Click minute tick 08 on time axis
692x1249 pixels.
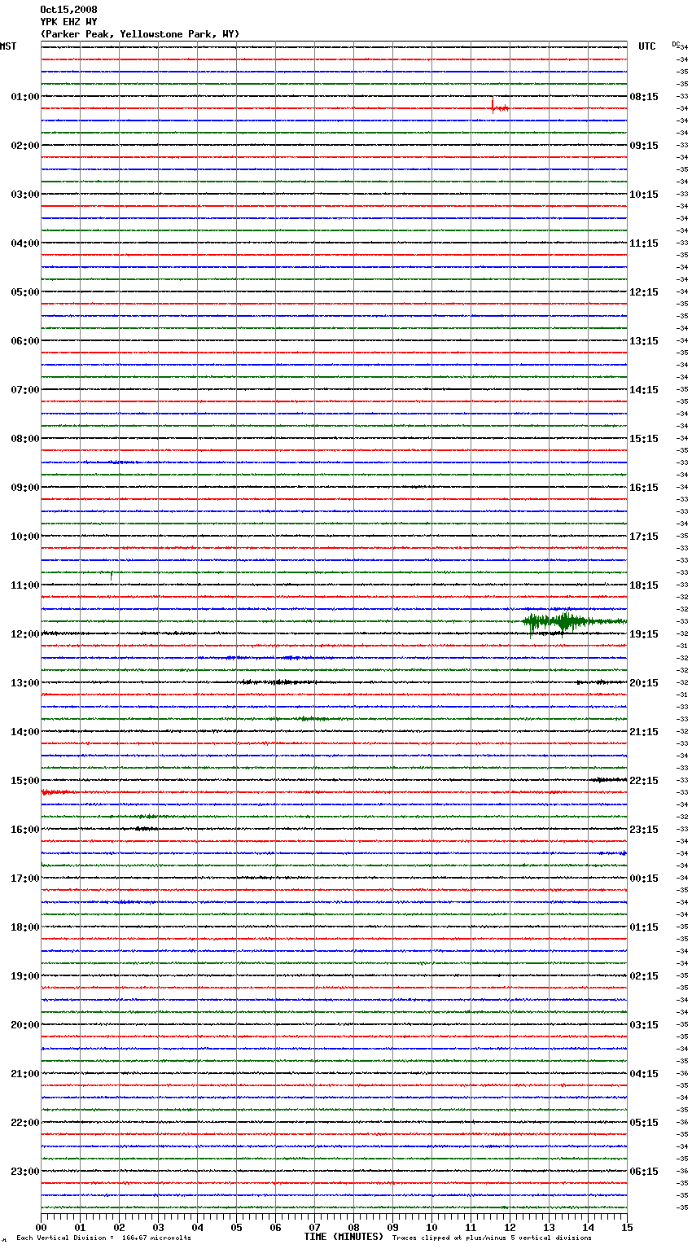point(353,1227)
